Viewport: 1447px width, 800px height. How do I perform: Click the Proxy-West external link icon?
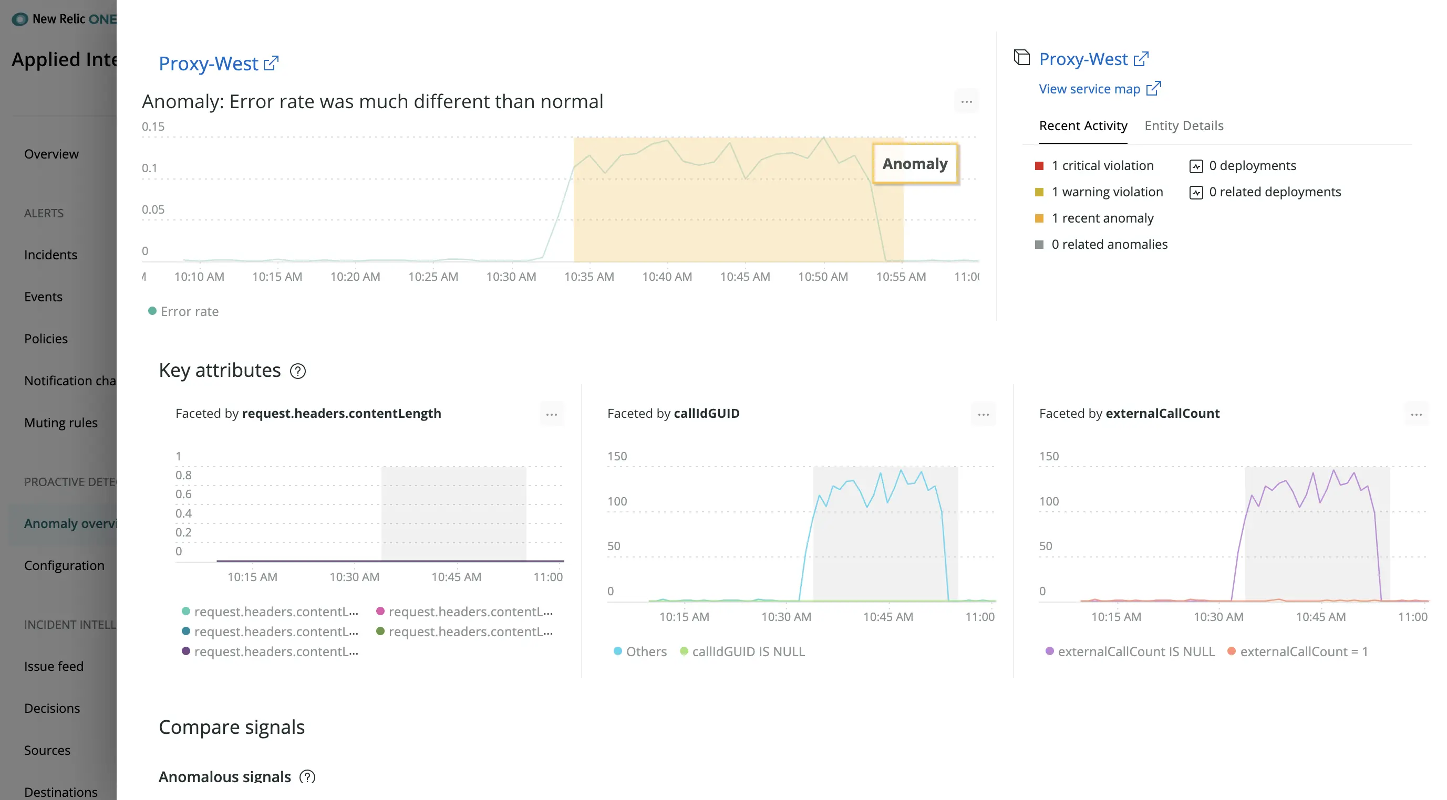[273, 62]
